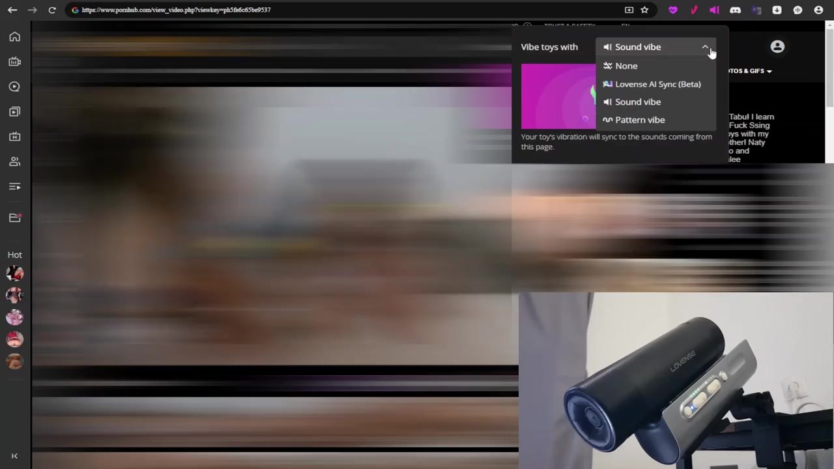Click the Lovense toy webcam preview
Viewport: 834px width, 469px height.
(676, 380)
